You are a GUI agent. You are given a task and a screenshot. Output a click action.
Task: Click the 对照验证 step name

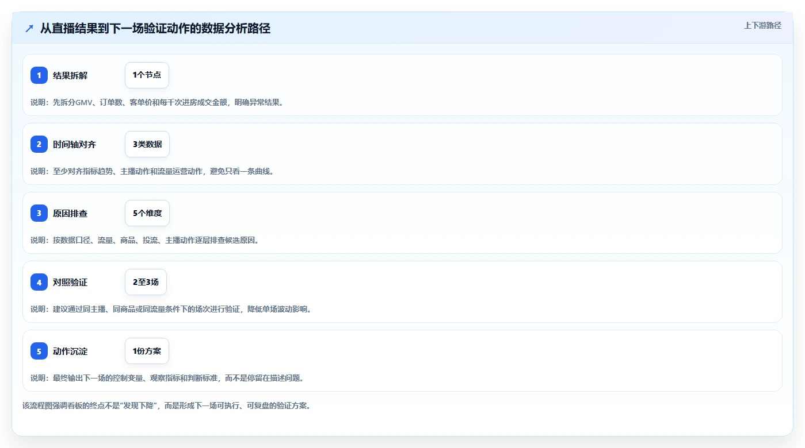(70, 282)
